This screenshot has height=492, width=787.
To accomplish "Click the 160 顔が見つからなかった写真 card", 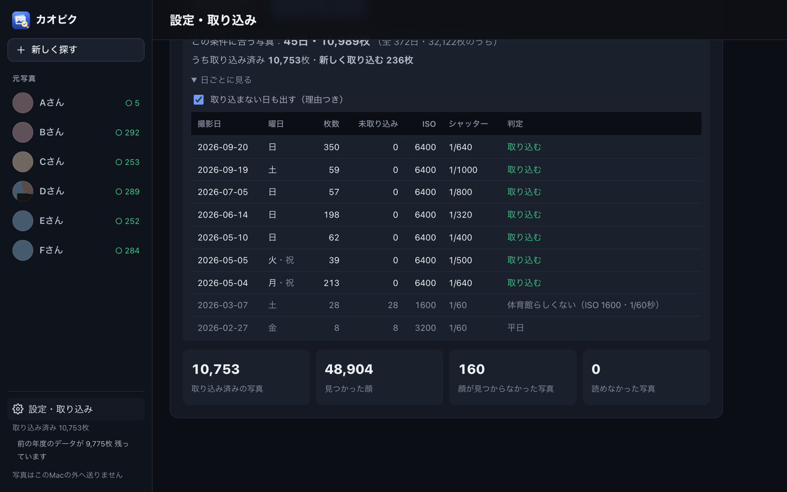I will (513, 377).
